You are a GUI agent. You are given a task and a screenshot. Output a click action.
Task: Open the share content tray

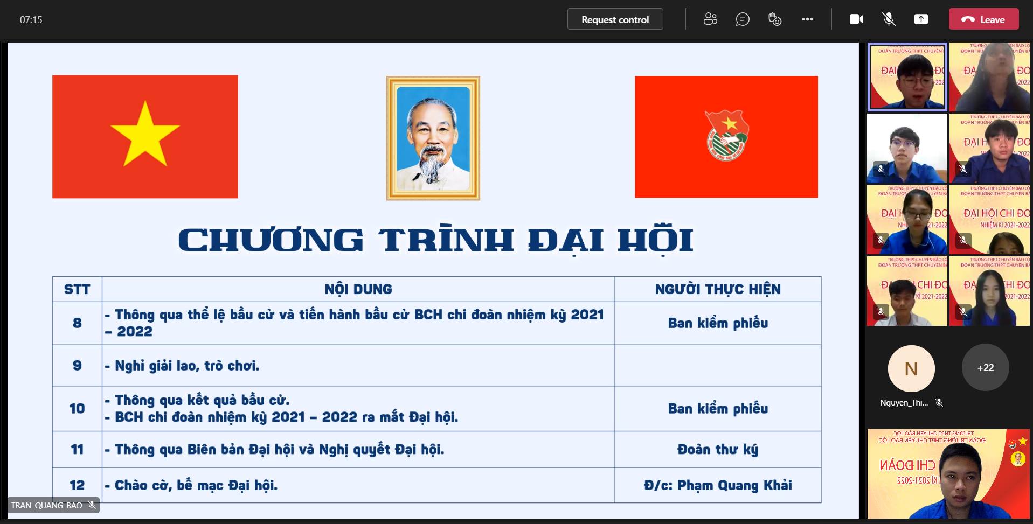click(x=921, y=19)
